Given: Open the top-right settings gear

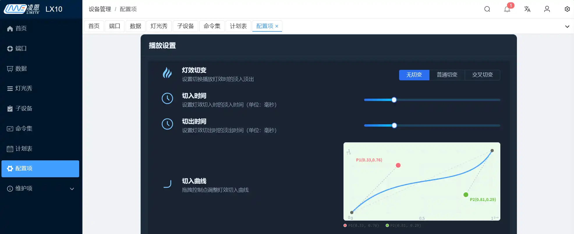Looking at the screenshot, I should coord(567,9).
